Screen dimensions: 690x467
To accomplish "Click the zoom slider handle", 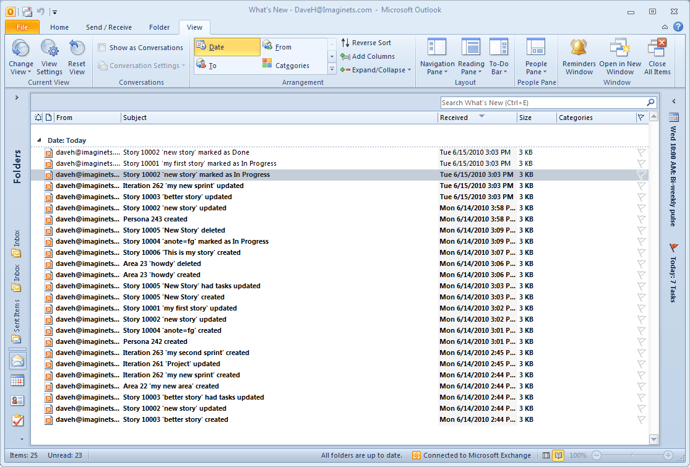I will click(632, 456).
